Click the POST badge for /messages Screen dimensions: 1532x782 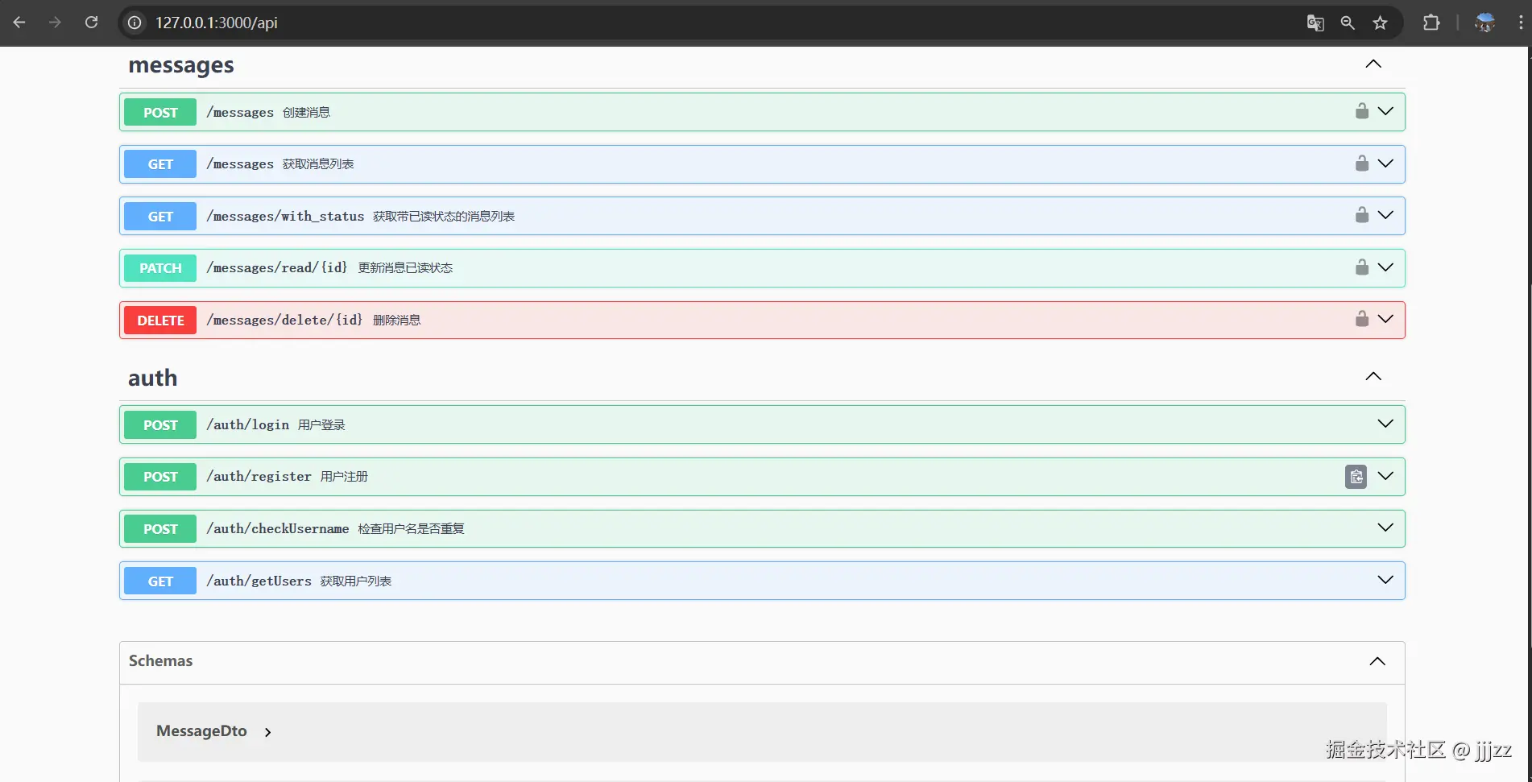click(160, 112)
